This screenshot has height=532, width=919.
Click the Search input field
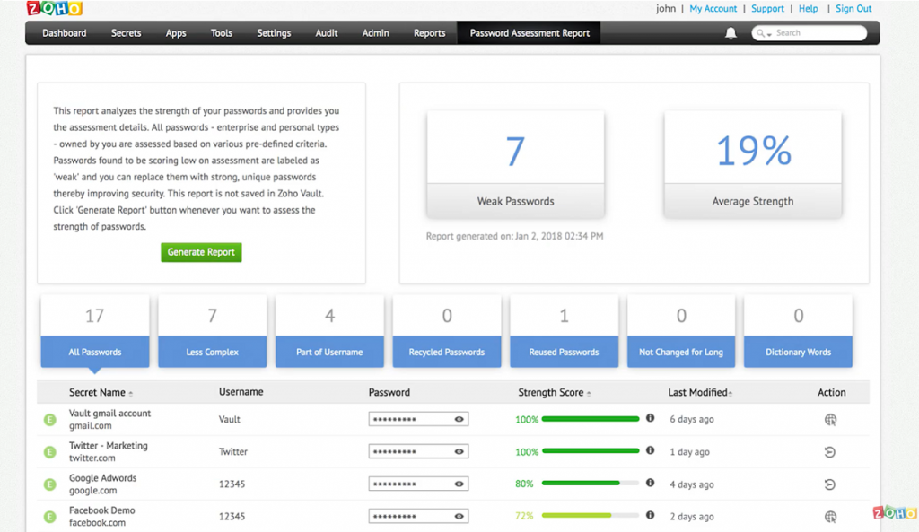817,33
